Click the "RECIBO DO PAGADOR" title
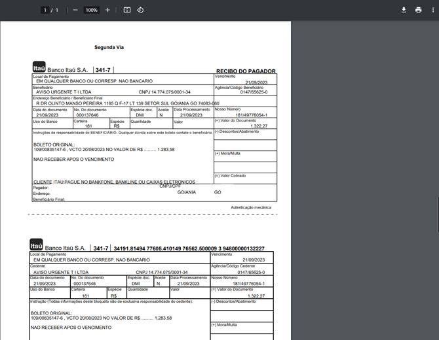This screenshot has height=340, width=439. click(x=246, y=71)
